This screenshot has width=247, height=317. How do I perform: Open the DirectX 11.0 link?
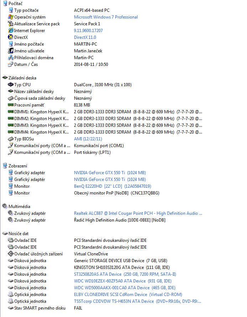click(x=85, y=37)
